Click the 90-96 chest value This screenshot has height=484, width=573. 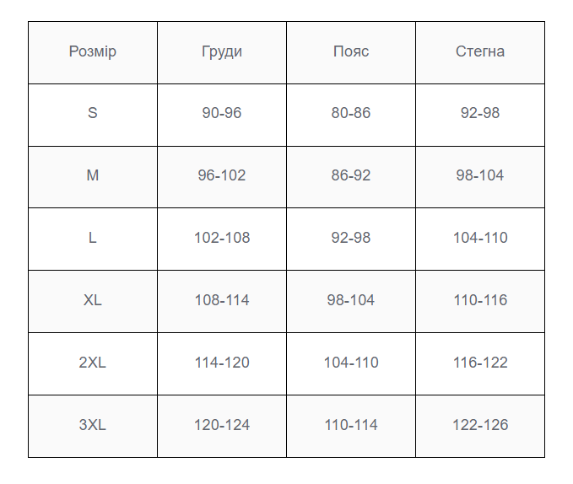point(222,113)
